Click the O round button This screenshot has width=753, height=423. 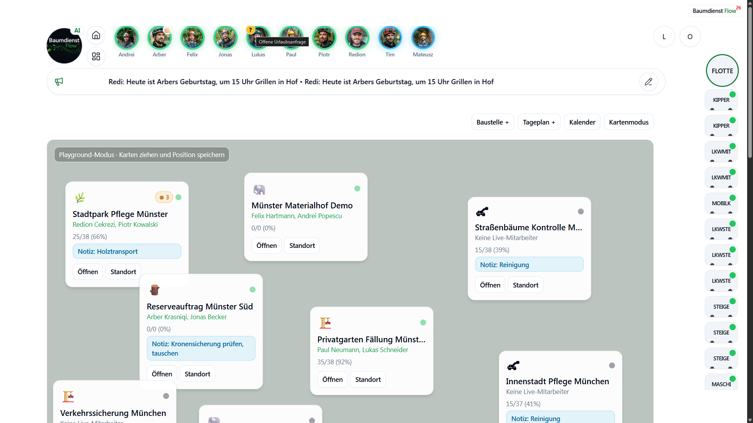690,36
